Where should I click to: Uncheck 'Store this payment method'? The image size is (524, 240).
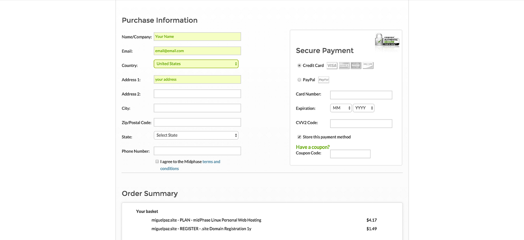[298, 137]
